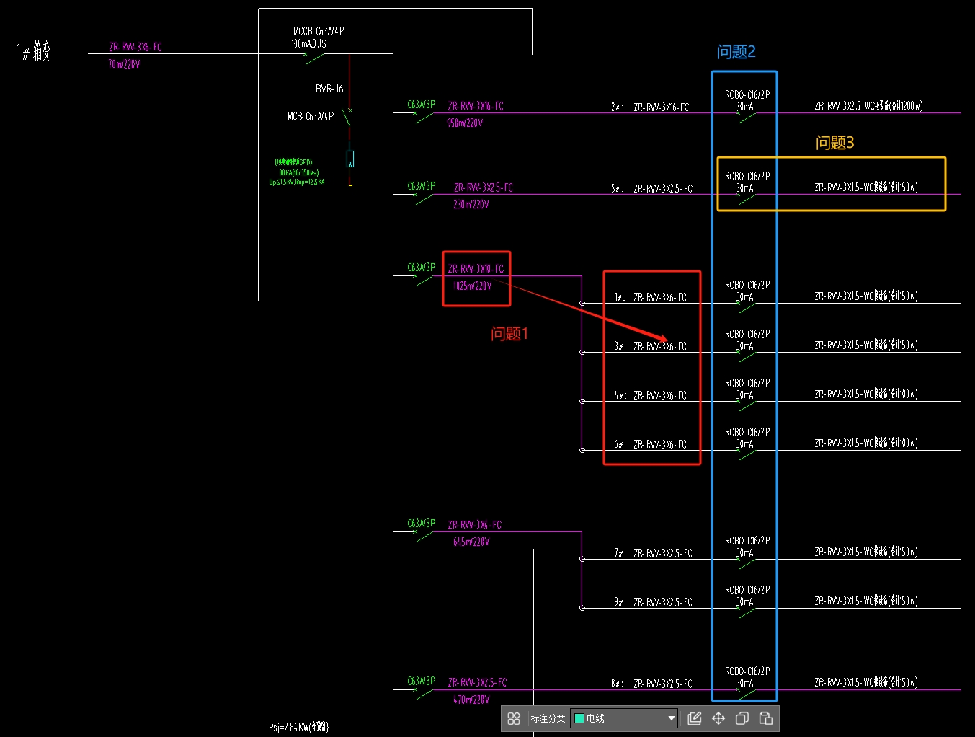Click magenta 'ZR-RVV-3X16-FC' feeder text
975x737 pixels.
coord(476,106)
